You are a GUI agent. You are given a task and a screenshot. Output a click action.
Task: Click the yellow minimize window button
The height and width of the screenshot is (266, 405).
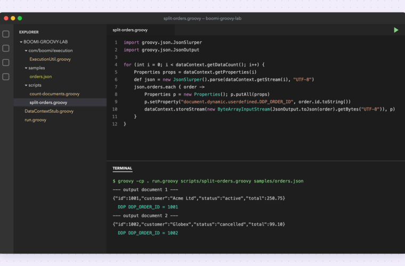pos(13,18)
